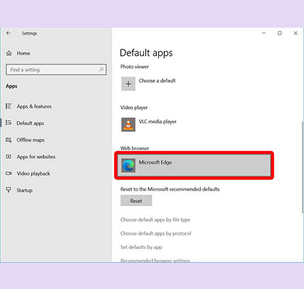Image resolution: width=304 pixels, height=289 pixels.
Task: Select the Default apps sidebar icon
Action: pos(9,123)
